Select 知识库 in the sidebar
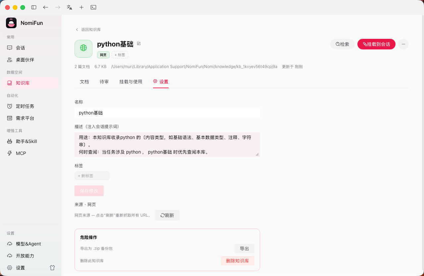 (30, 83)
